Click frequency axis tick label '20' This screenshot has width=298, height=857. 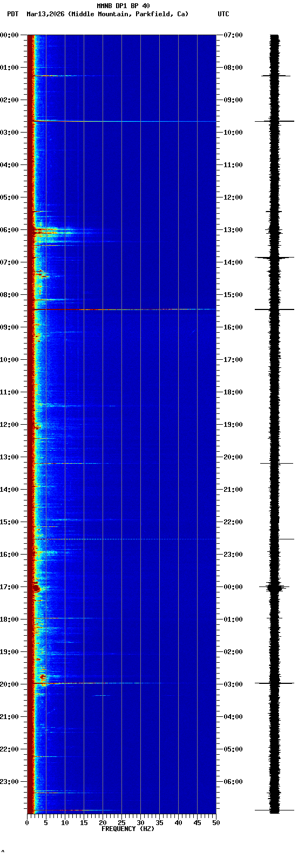103,823
